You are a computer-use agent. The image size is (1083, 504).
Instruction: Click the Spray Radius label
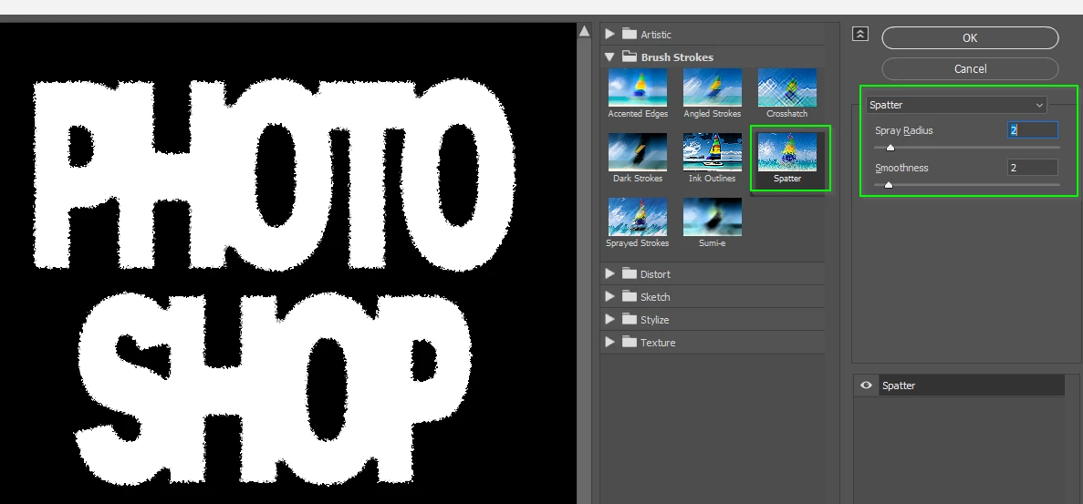pos(904,130)
